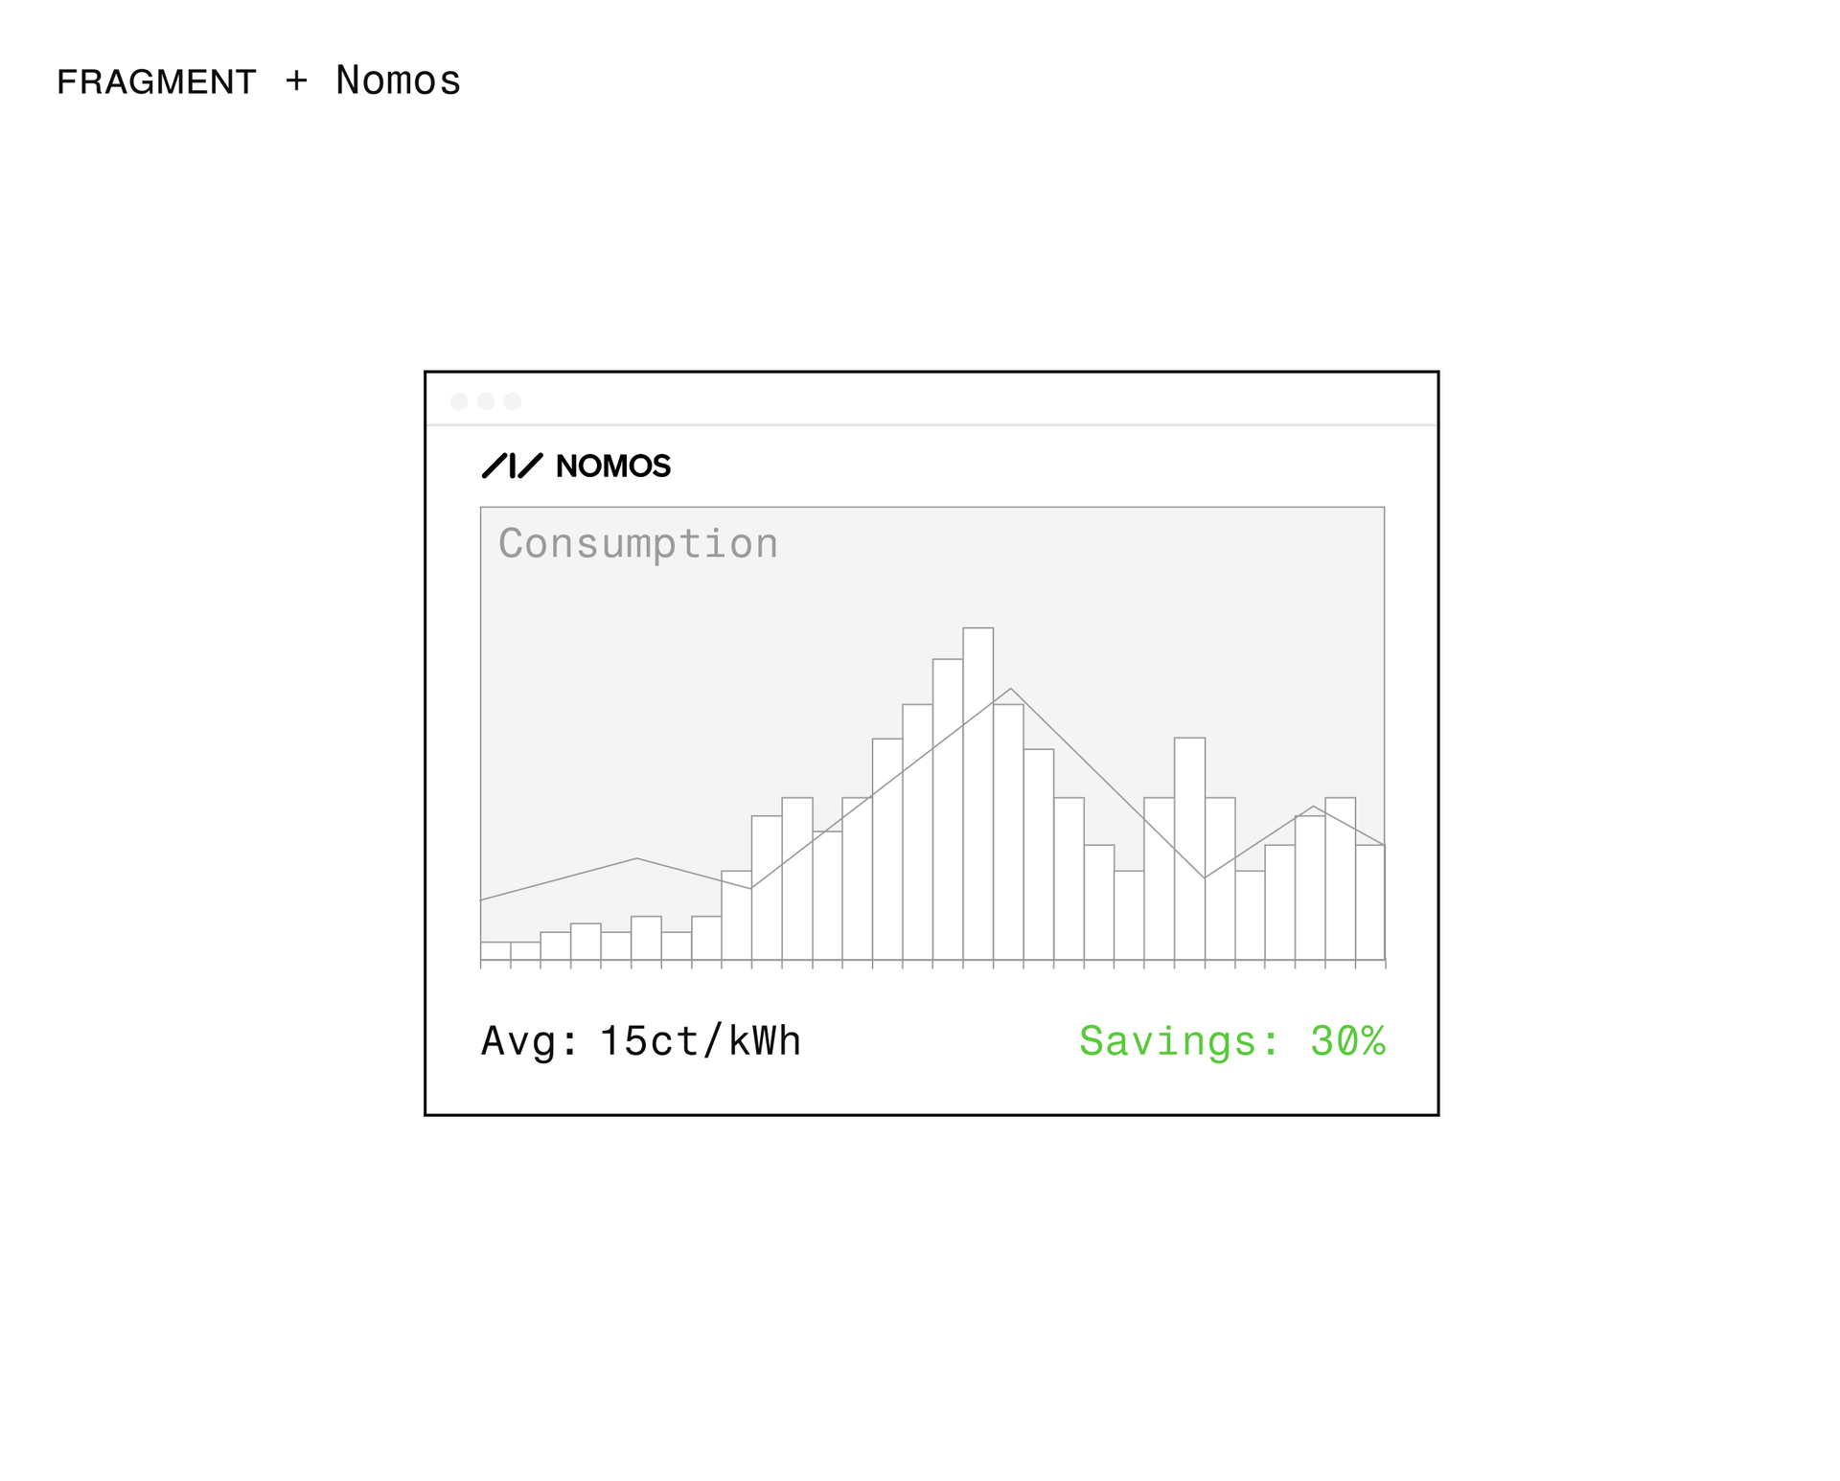This screenshot has width=1840, height=1481.
Task: Click the Nomos text in the header
Action: click(x=398, y=81)
